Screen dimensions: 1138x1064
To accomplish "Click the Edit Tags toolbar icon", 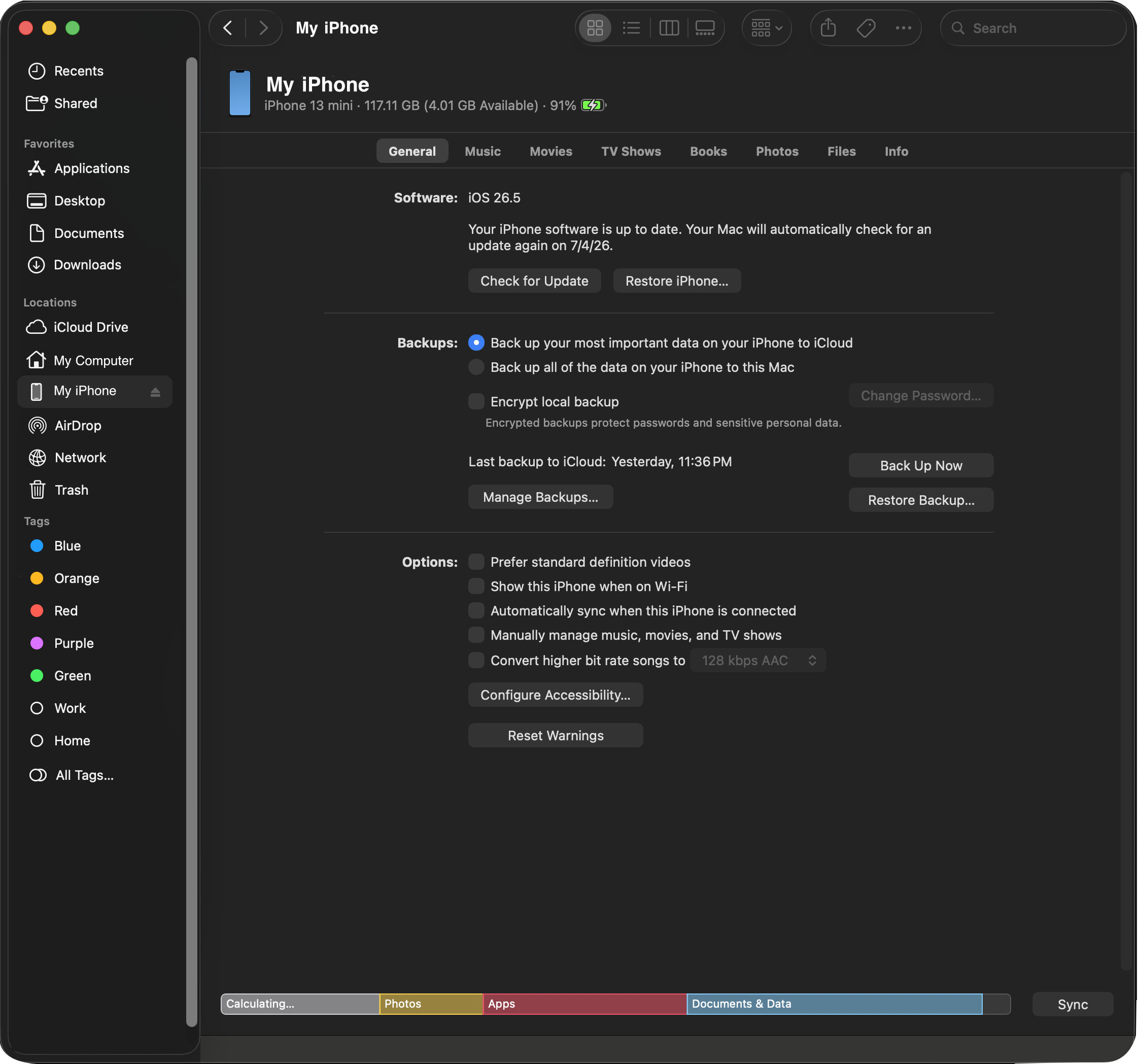I will [866, 28].
